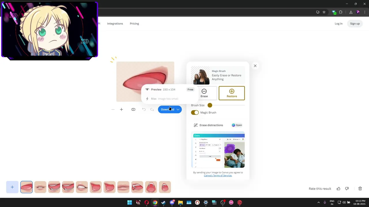Open the browser downloads icon
Image resolution: width=369 pixels, height=207 pixels.
pyautogui.click(x=351, y=12)
